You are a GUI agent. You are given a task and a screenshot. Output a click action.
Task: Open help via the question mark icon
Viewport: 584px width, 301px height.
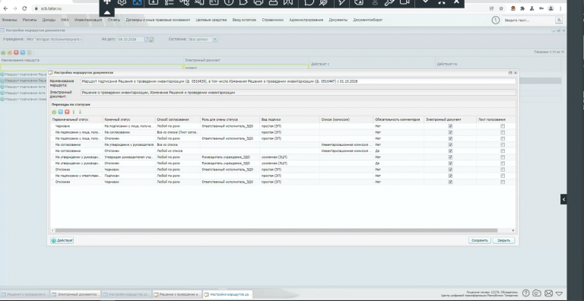coord(525,293)
